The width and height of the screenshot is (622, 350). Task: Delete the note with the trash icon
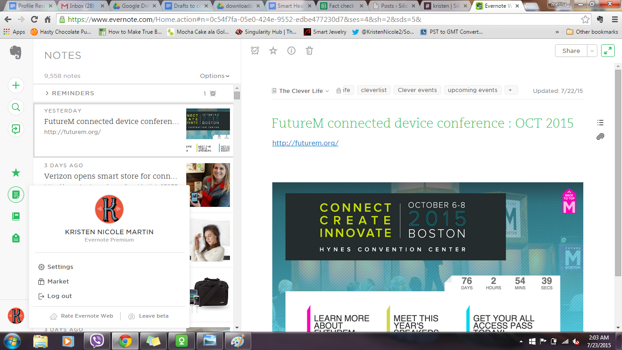(309, 51)
